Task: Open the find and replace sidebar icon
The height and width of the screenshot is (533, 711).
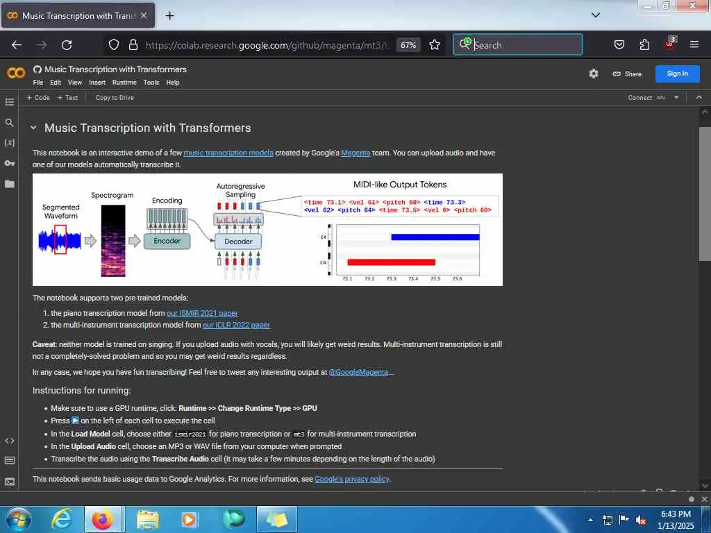Action: 10,122
